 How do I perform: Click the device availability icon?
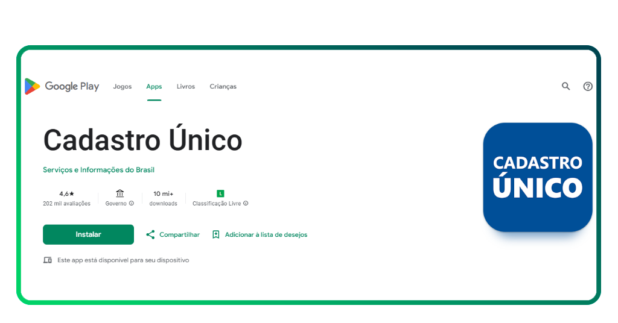click(48, 260)
